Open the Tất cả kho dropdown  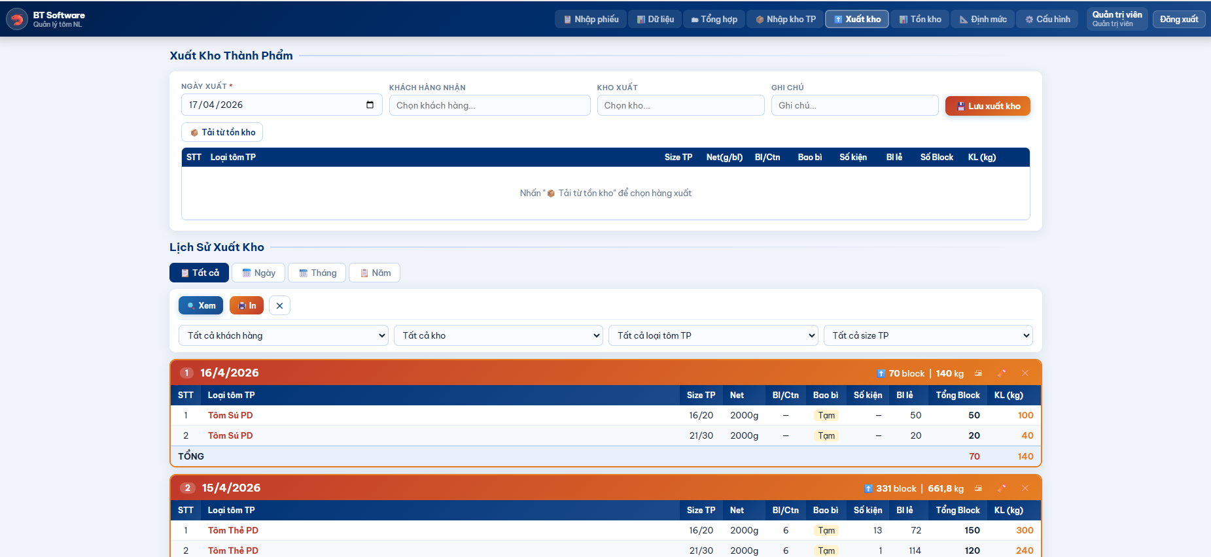498,335
